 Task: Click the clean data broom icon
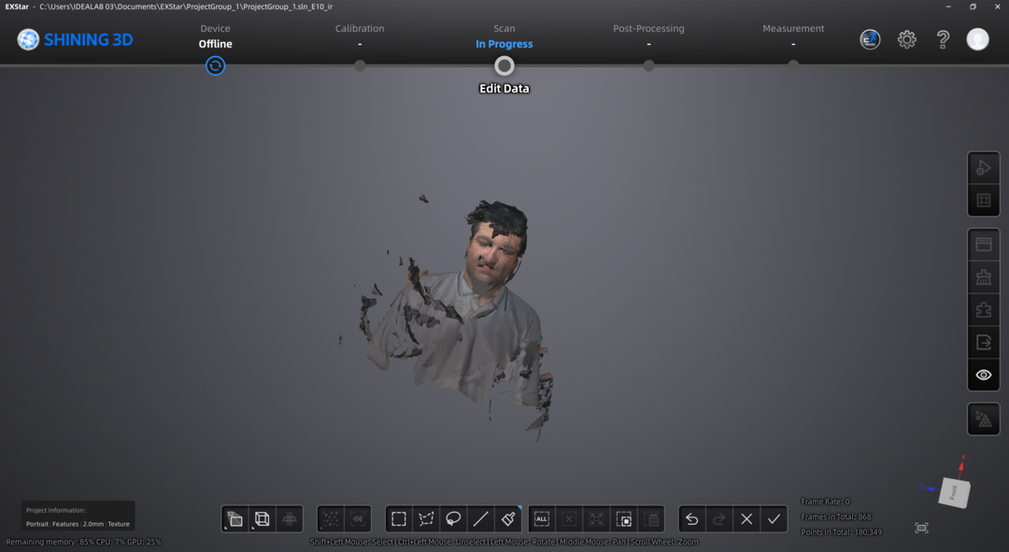pos(983,277)
